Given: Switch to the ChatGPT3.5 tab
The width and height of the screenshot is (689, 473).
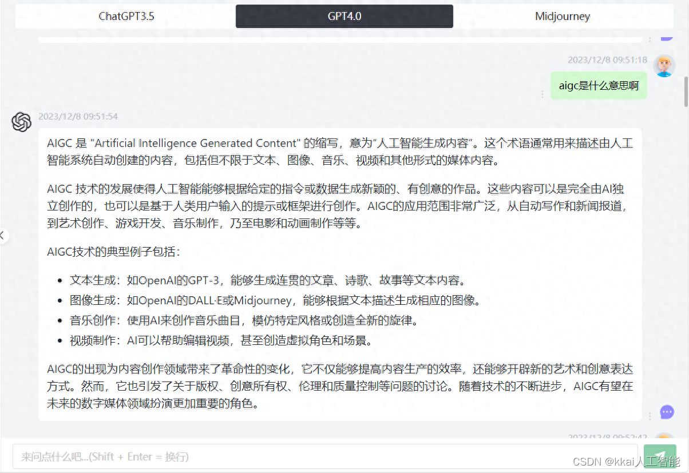Looking at the screenshot, I should click(126, 16).
